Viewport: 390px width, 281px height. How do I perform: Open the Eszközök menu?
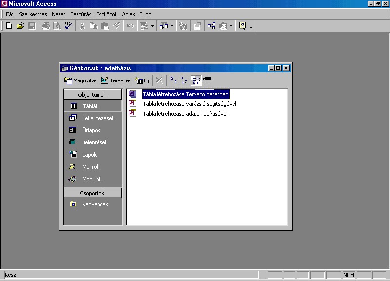tap(106, 15)
